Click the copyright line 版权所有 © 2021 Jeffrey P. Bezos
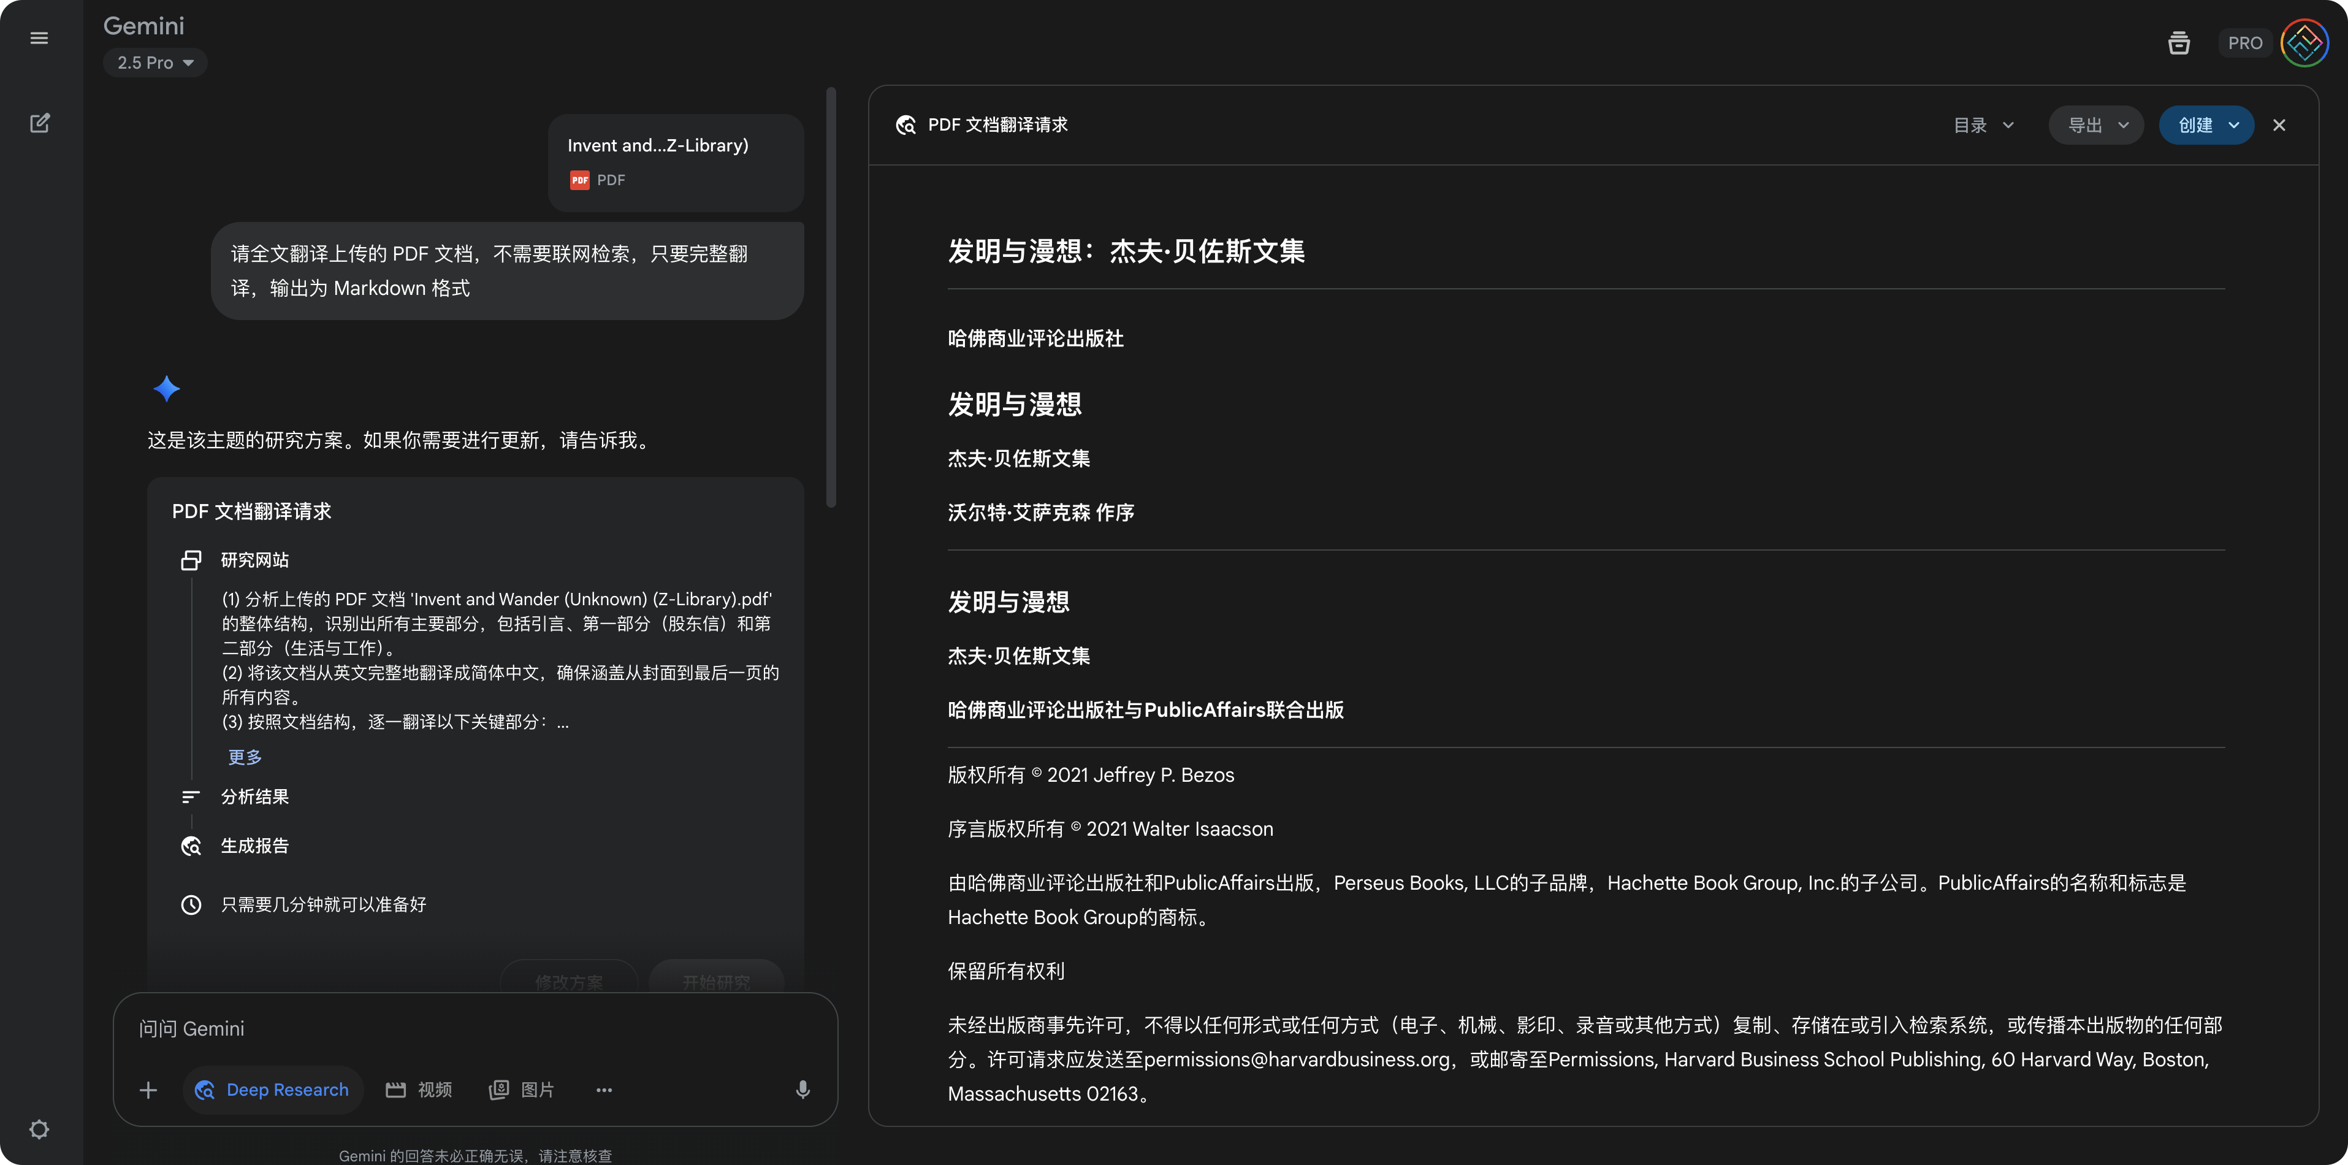The width and height of the screenshot is (2348, 1165). pyautogui.click(x=1091, y=775)
